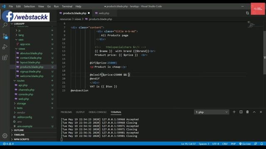The height and width of the screenshot is (149, 266).
Task: Close the terminal panel
Action: pyautogui.click(x=261, y=112)
